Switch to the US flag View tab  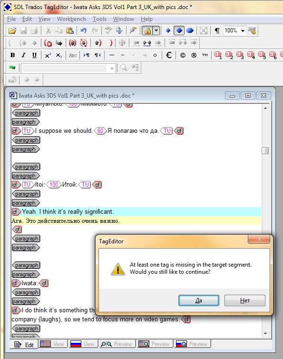pyautogui.click(x=53, y=344)
